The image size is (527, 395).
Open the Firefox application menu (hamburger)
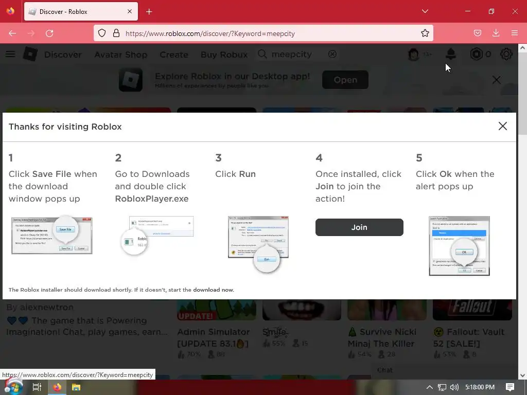[x=514, y=33]
